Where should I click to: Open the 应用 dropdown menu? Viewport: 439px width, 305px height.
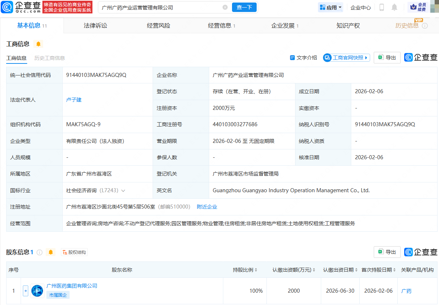(x=330, y=7)
